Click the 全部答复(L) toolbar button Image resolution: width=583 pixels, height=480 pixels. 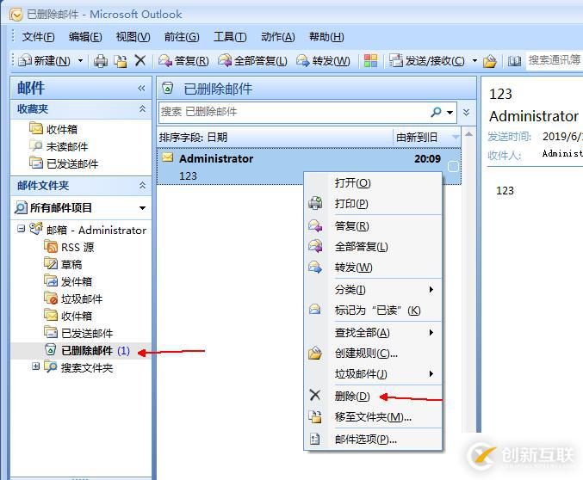pos(253,60)
